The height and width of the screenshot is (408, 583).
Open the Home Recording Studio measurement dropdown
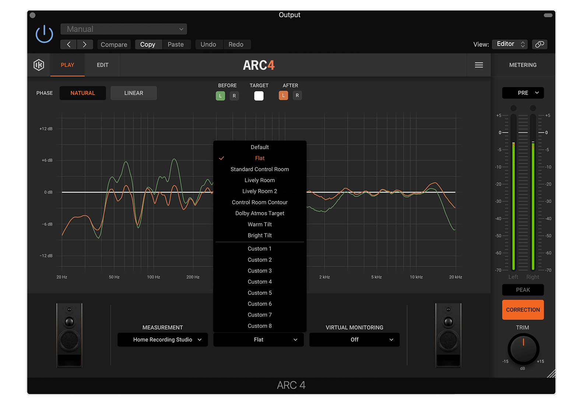pyautogui.click(x=162, y=340)
